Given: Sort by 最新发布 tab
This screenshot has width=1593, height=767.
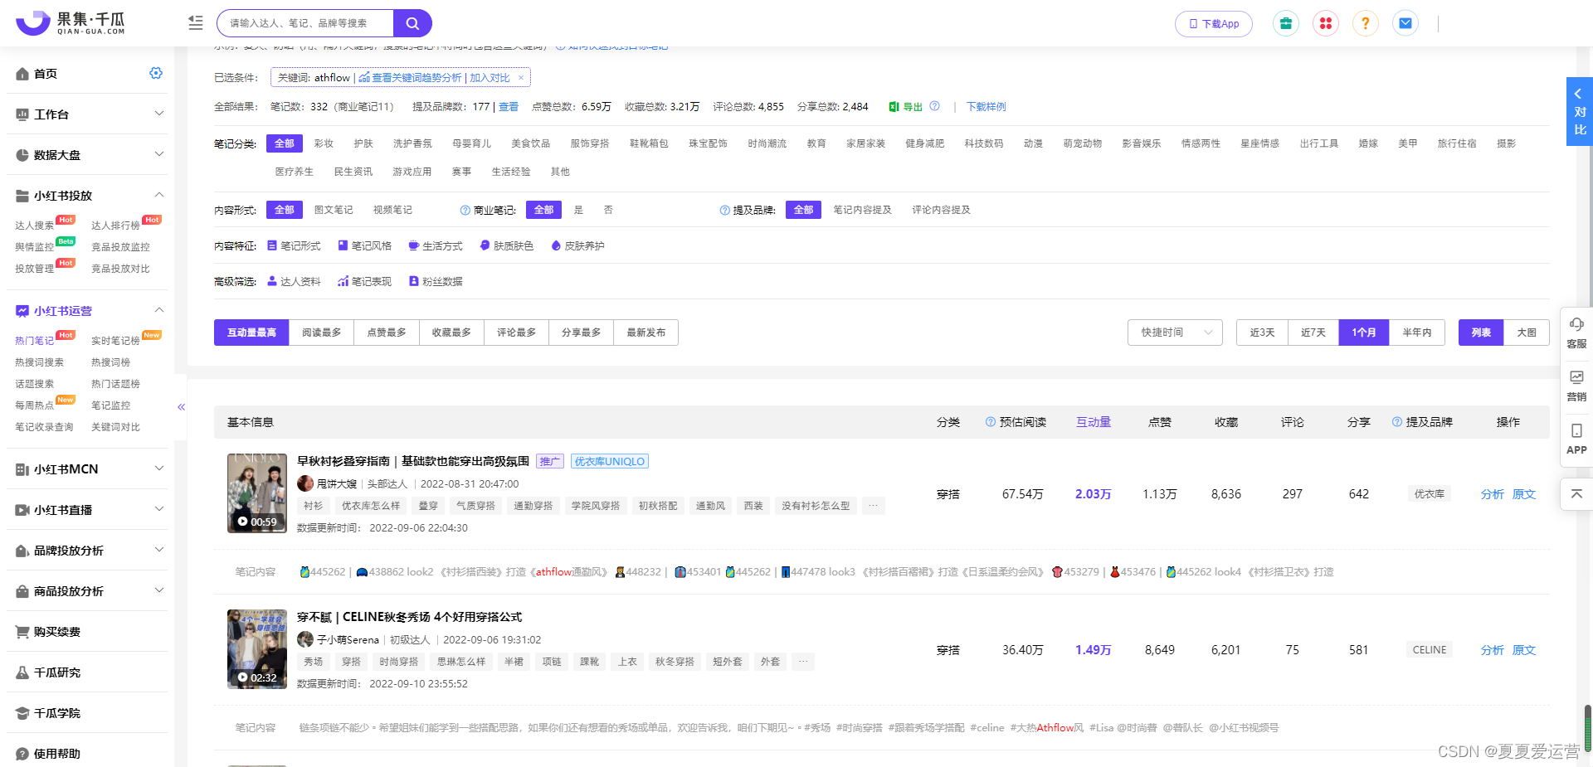Looking at the screenshot, I should pos(646,333).
